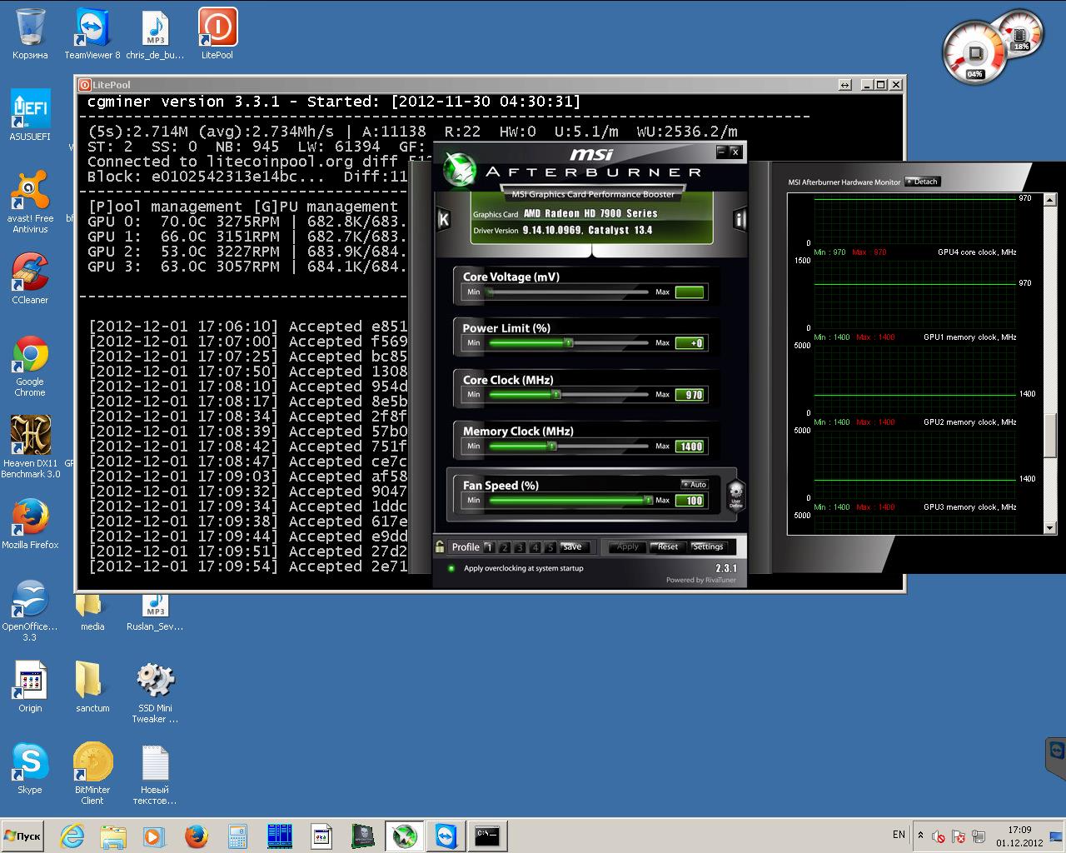
Task: Adjust the Core Clock slider handle
Action: [556, 394]
